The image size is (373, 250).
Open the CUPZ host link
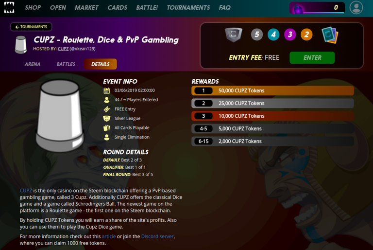(63, 49)
